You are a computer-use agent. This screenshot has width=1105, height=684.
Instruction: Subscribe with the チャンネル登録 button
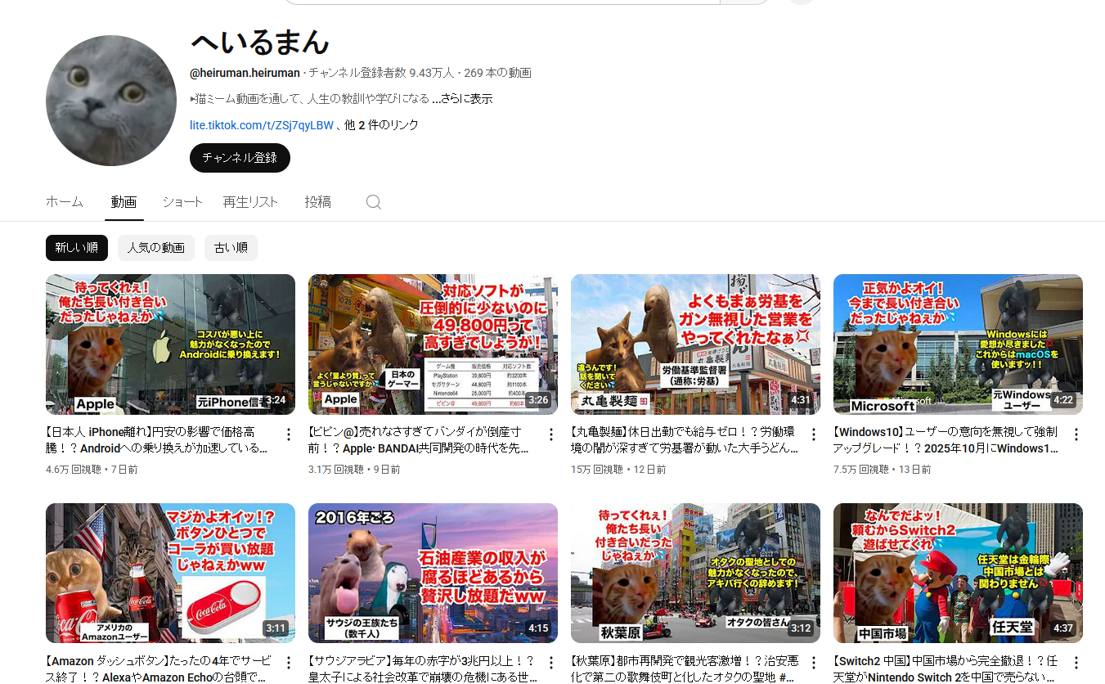pyautogui.click(x=240, y=158)
